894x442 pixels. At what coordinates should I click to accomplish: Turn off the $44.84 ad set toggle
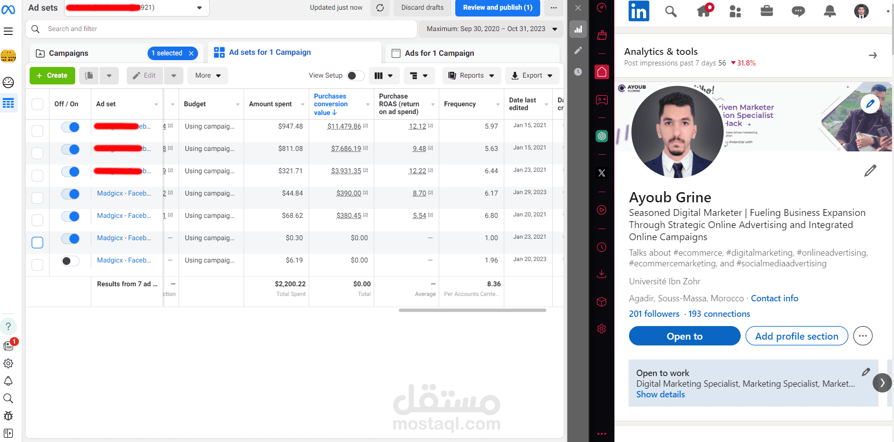[70, 194]
